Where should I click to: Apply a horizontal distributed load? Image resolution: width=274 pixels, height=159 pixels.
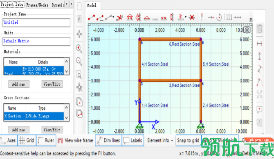(x=238, y=17)
